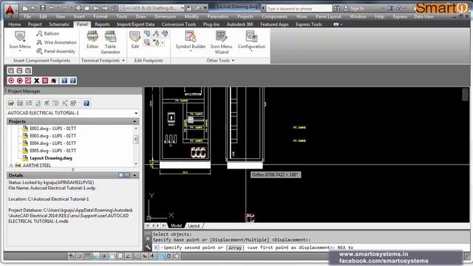Click the red square icon in floating toolbar
The image size is (473, 266).
click(45, 81)
